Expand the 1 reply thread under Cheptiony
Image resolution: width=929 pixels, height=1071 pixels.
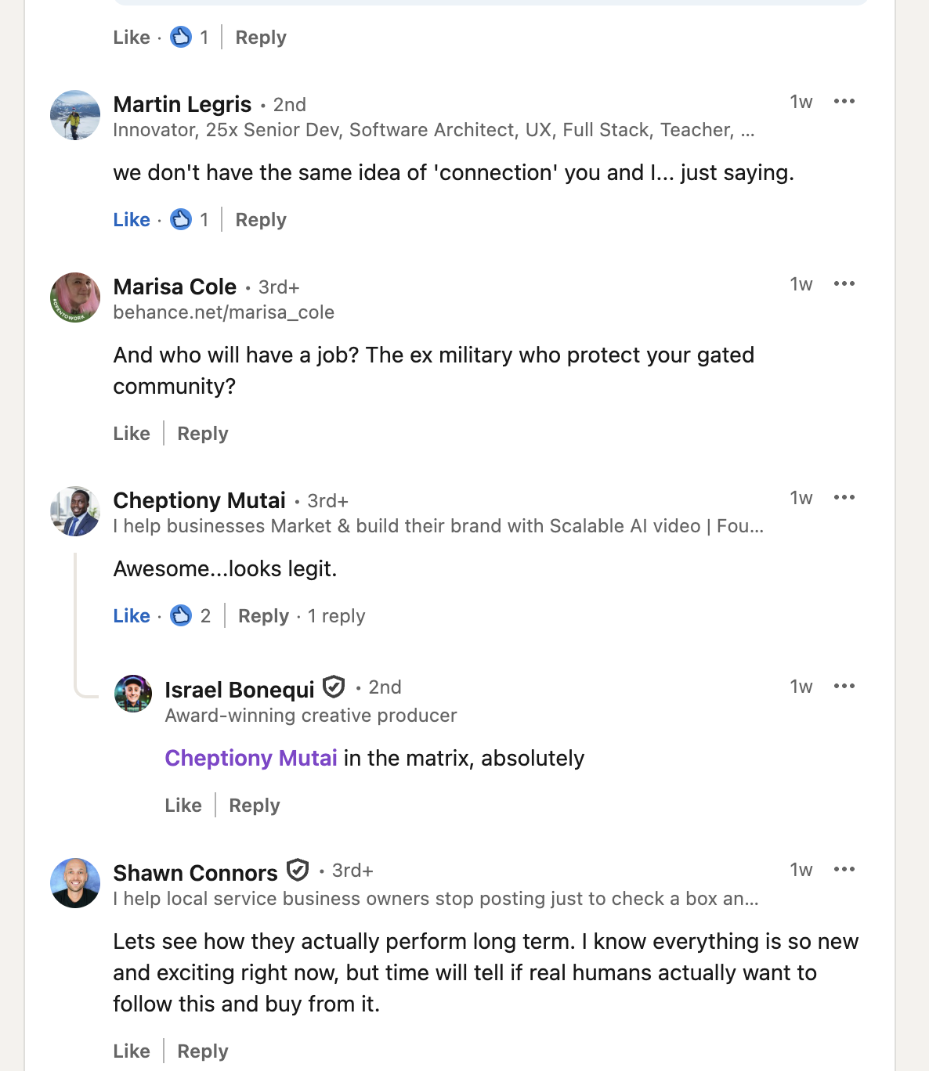(x=336, y=616)
